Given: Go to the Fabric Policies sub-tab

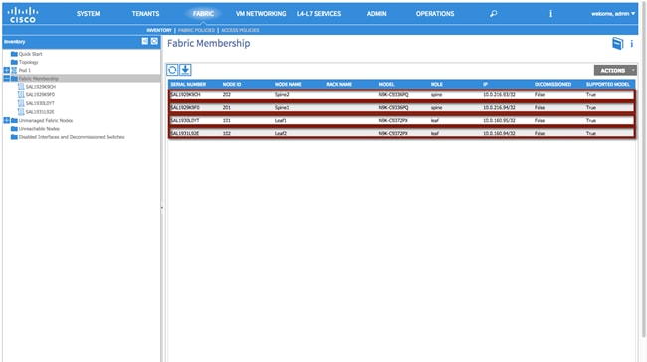Looking at the screenshot, I should 196,30.
